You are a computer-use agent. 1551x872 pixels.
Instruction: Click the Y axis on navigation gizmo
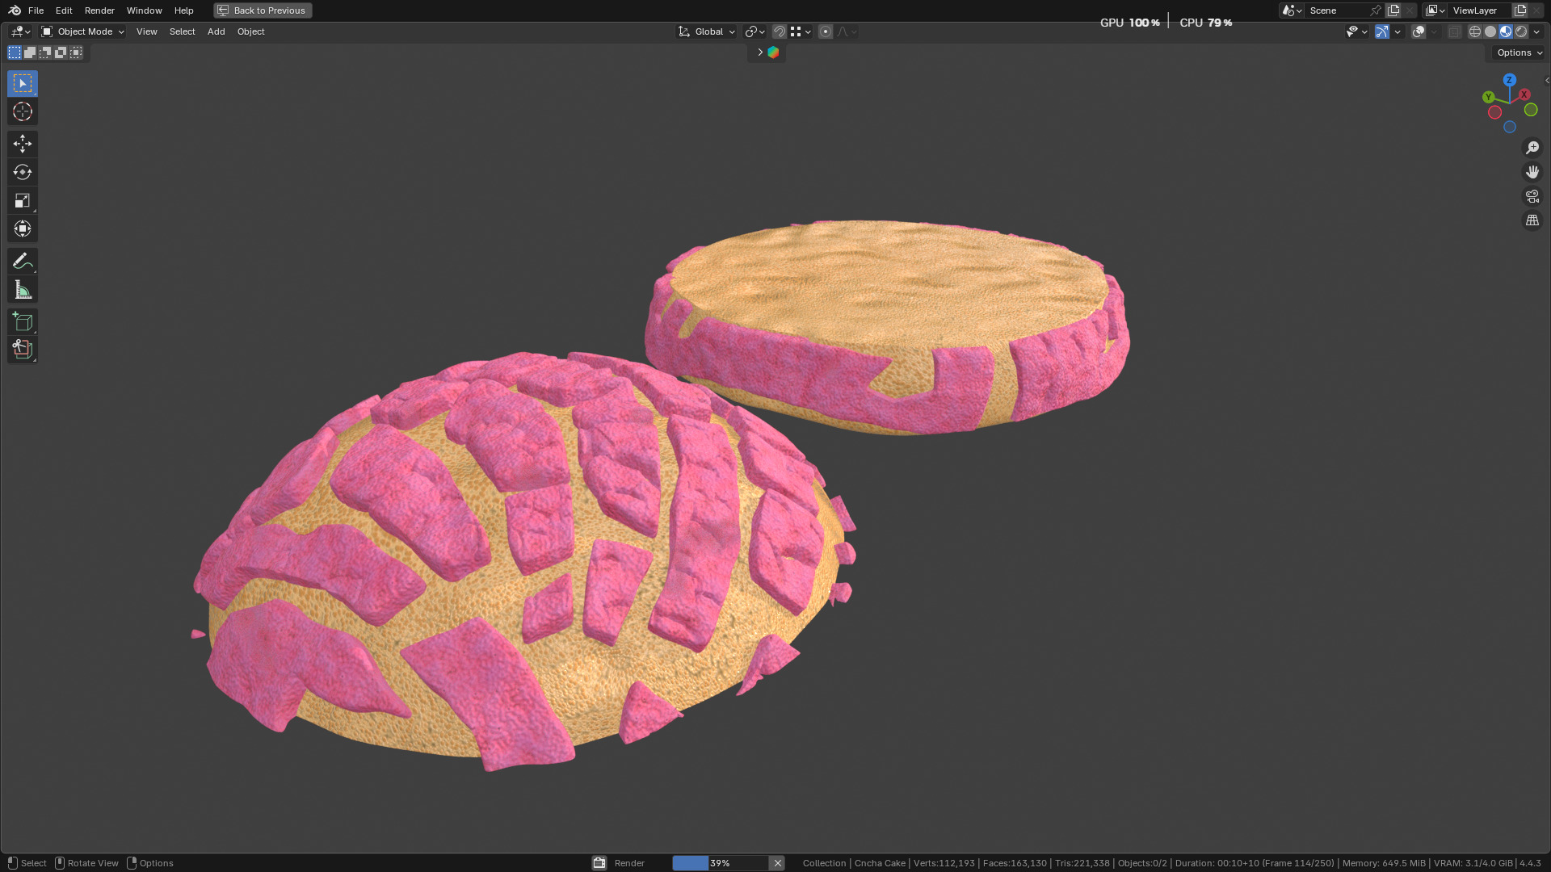(x=1488, y=97)
